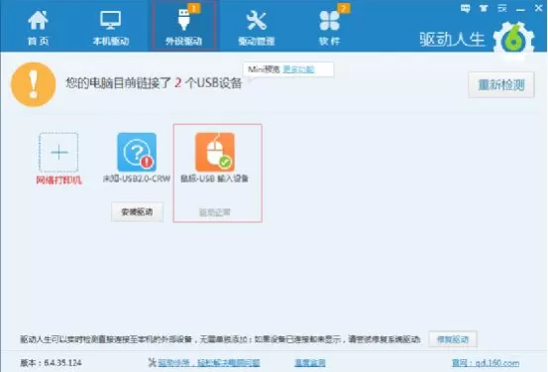
Task: Visit the 官网 qd.160.com link
Action: 486,362
